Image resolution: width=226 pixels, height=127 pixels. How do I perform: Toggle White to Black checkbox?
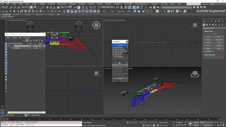coord(113,53)
